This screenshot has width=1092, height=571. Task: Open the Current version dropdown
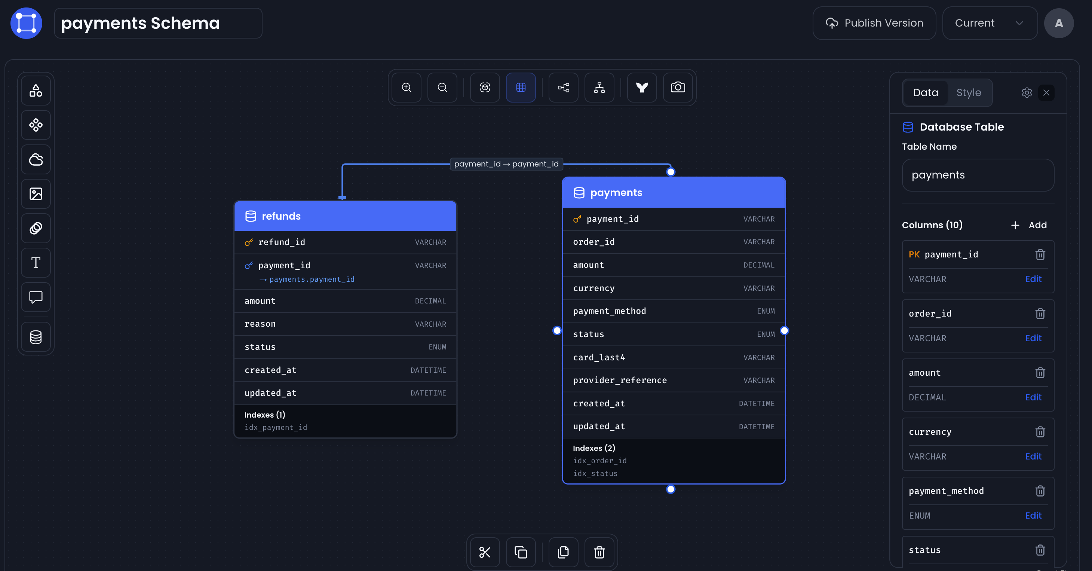(990, 23)
